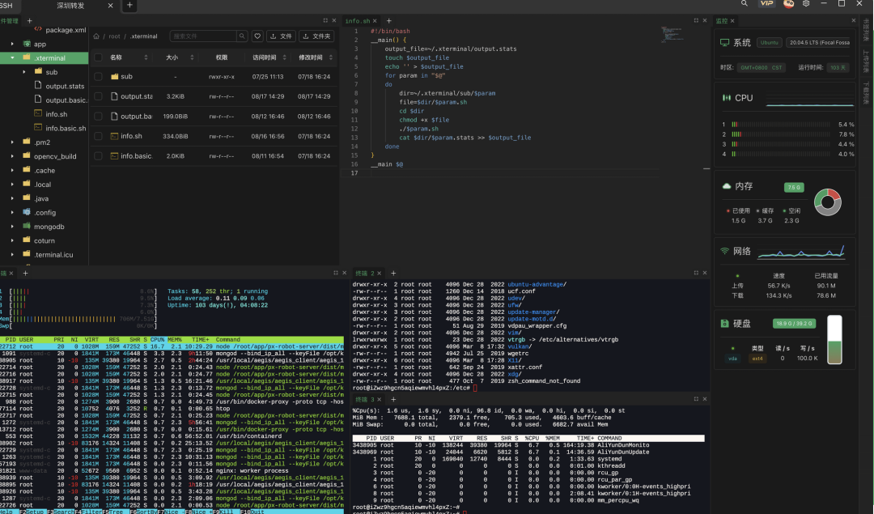Maximize the editor panel
This screenshot has width=874, height=514.
tap(696, 20)
